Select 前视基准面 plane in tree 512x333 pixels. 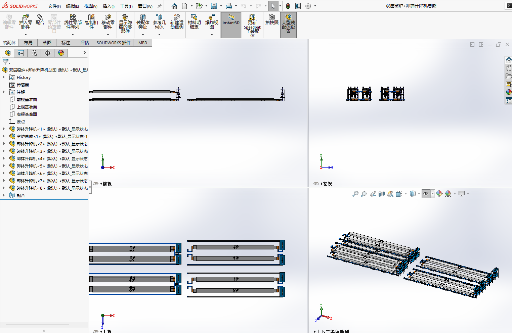point(27,99)
